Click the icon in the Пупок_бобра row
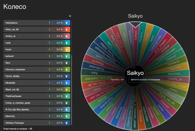Image resolution: width=195 pixels, height=131 pixels. coord(67,76)
